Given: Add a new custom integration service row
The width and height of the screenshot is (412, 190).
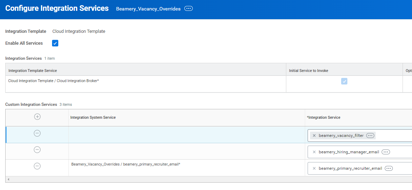Looking at the screenshot, I should coord(37,117).
